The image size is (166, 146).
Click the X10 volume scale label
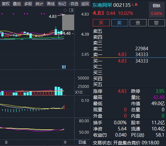coord(79,92)
